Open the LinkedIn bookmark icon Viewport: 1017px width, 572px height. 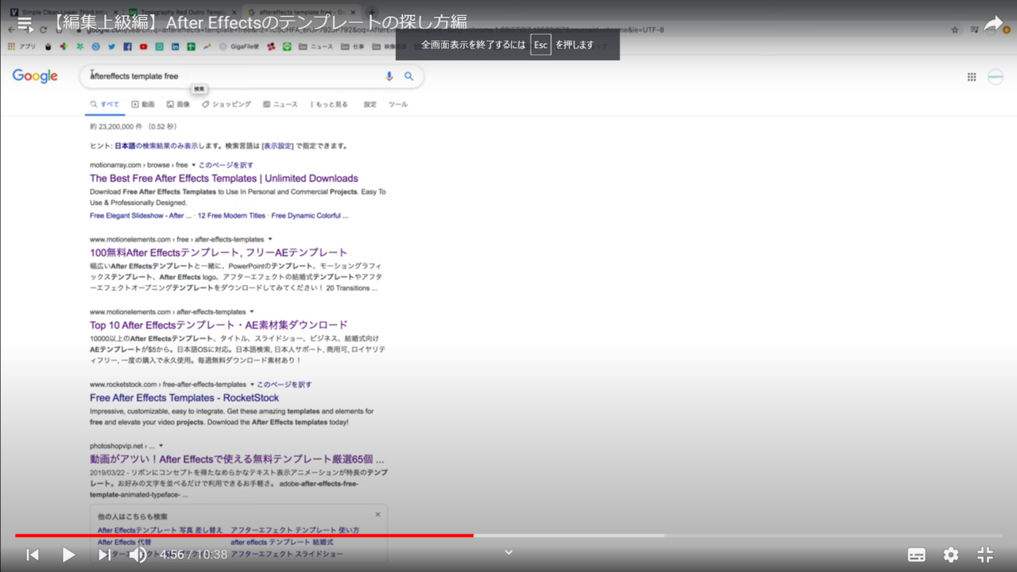click(x=175, y=46)
